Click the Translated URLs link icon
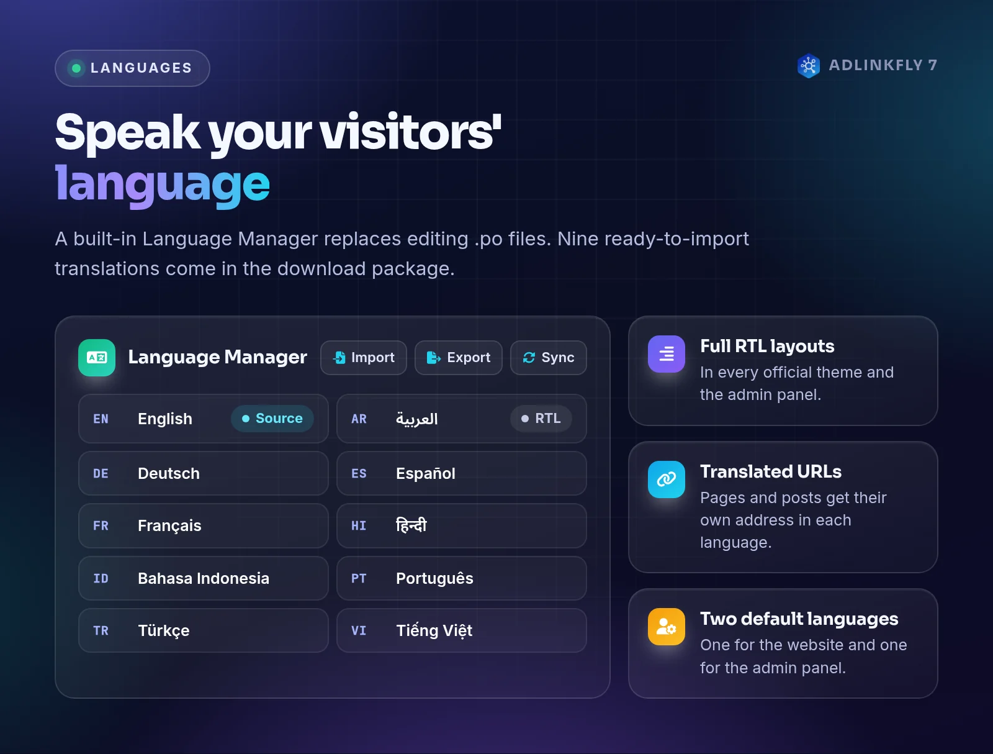 point(667,479)
